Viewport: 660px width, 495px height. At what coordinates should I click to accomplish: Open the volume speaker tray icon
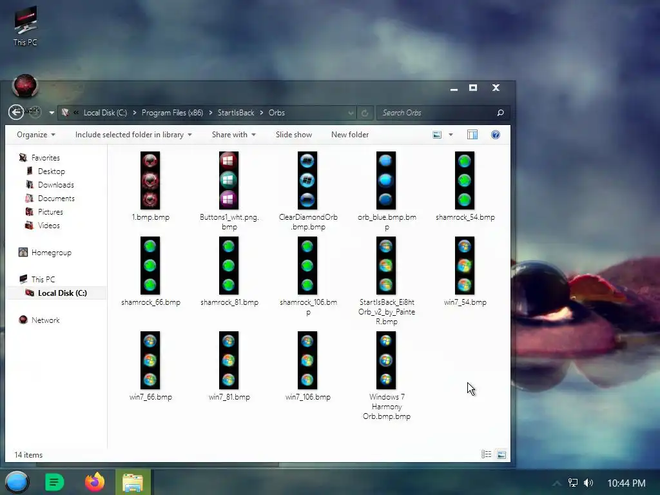click(588, 483)
